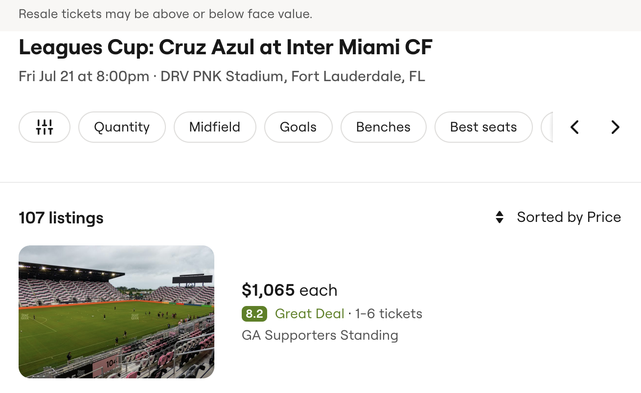Open the stadium view thumbnail

[116, 312]
